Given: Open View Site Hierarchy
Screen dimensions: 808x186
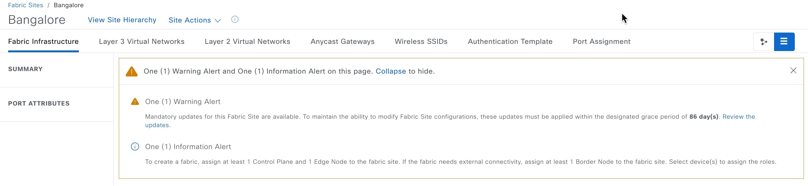Looking at the screenshot, I should pos(122,20).
